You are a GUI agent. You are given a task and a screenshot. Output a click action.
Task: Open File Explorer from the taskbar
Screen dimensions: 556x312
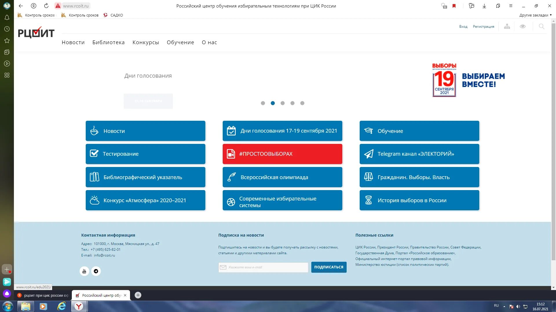point(25,306)
